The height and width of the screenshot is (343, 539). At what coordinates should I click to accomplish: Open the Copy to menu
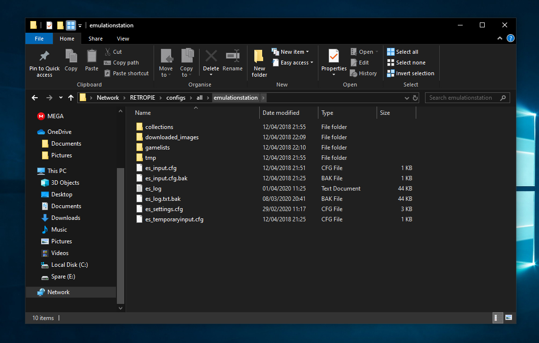(x=187, y=63)
